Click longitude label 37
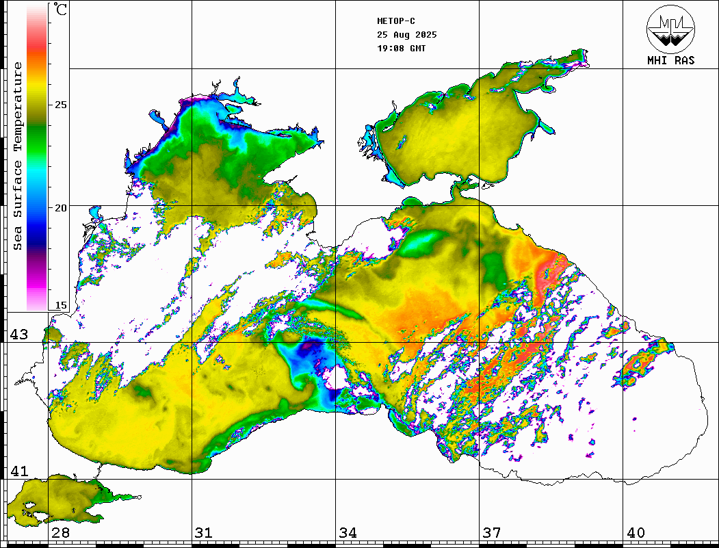Image resolution: width=719 pixels, height=548 pixels. coord(492,532)
